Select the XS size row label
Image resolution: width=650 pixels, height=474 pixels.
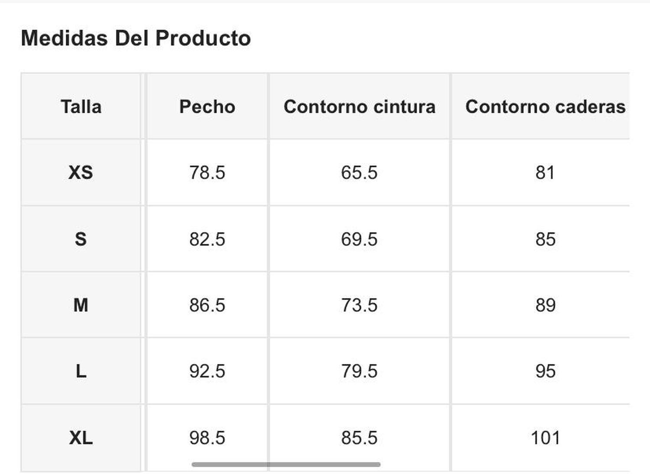81,172
